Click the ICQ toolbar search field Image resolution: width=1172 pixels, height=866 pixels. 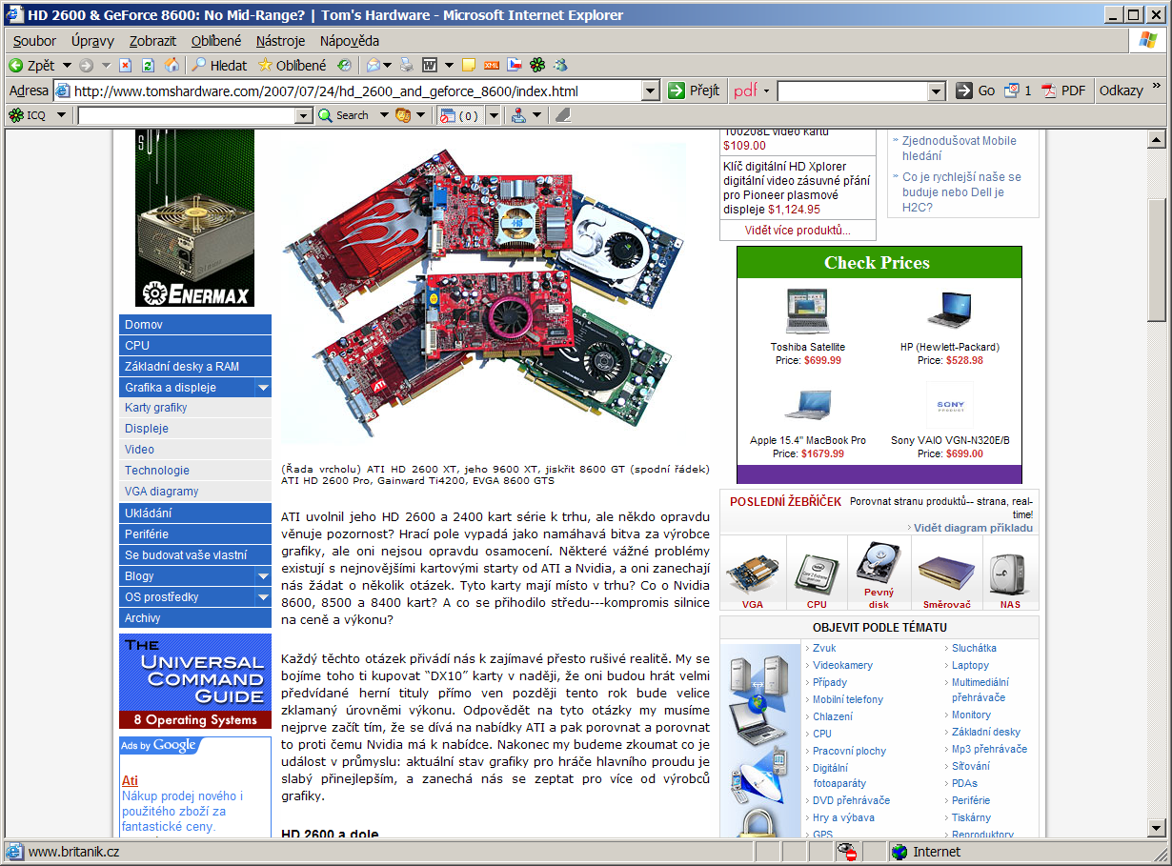click(x=187, y=115)
